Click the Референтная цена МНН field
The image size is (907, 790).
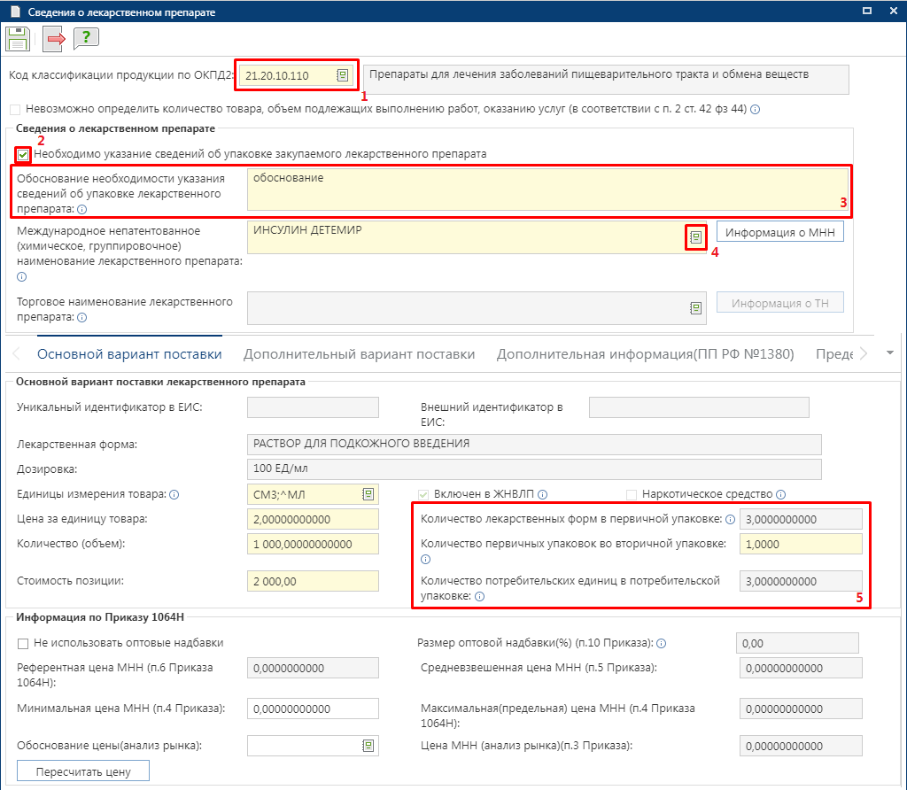pyautogui.click(x=313, y=668)
